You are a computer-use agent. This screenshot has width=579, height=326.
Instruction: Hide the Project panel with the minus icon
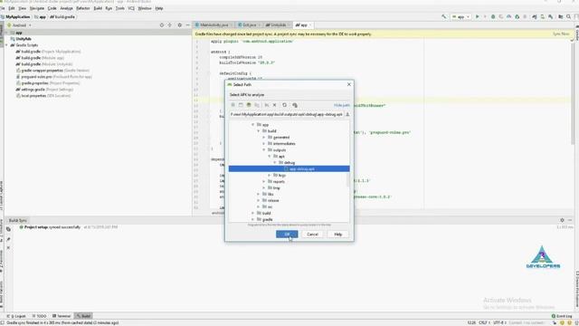pyautogui.click(x=187, y=25)
